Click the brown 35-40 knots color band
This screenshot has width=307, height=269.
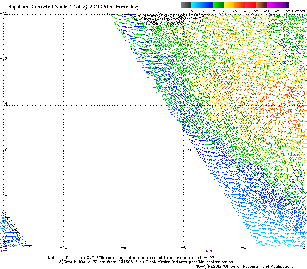pos(261,5)
